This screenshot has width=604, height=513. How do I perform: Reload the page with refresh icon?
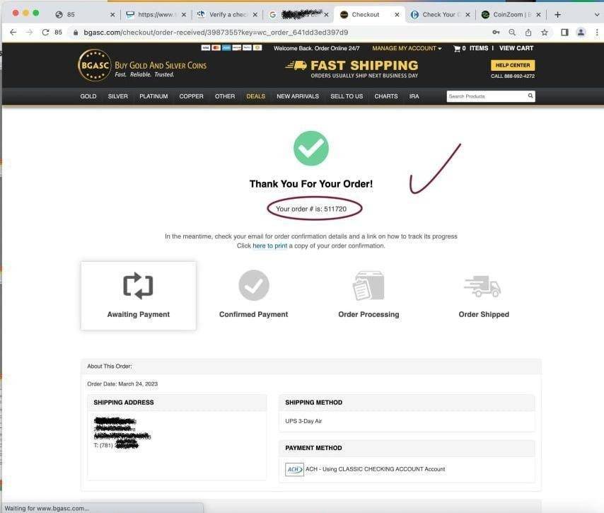point(45,33)
